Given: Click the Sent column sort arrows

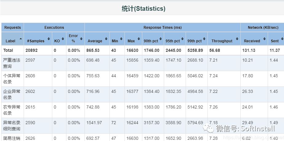Looking at the screenshot, I should [282, 39].
